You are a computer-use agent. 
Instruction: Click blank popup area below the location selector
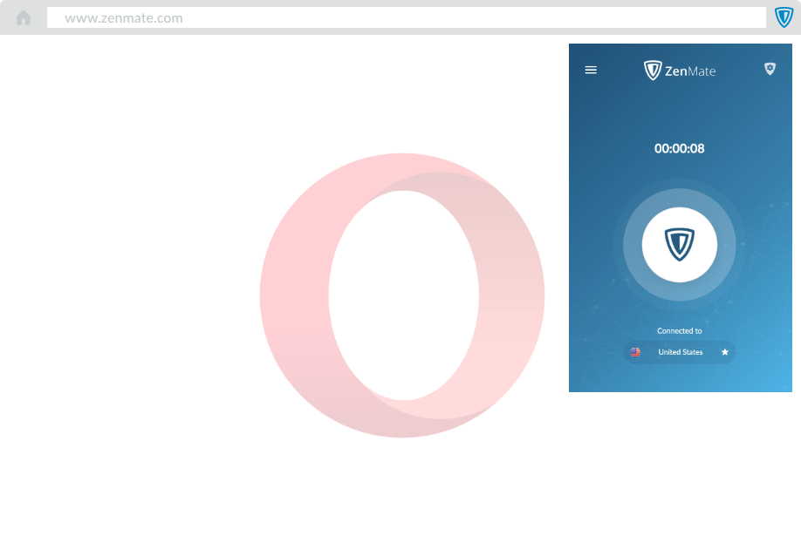point(680,378)
